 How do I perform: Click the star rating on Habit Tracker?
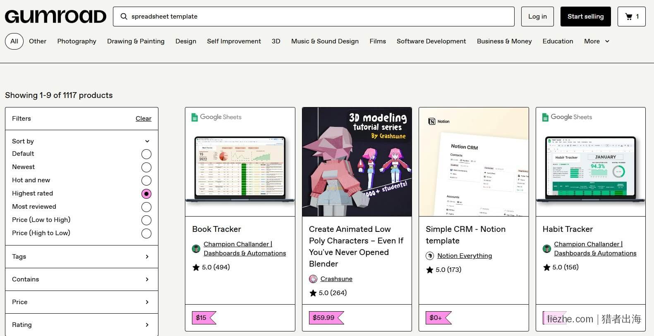[x=561, y=267]
